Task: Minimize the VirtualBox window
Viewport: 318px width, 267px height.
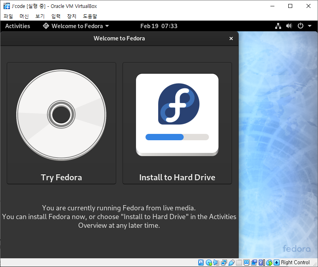Action: 272,6
